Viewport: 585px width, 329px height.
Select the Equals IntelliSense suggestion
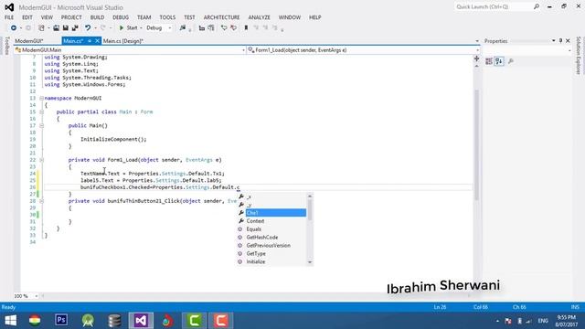coord(272,229)
